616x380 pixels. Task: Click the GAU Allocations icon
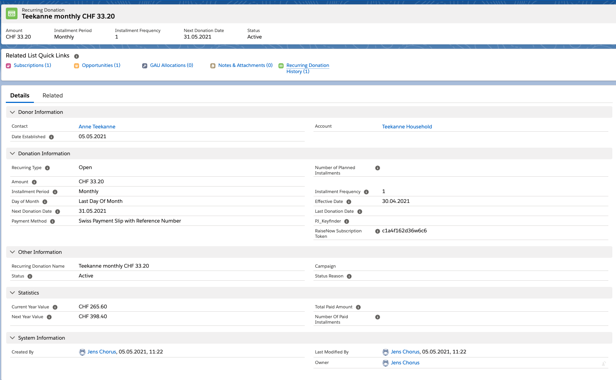[145, 66]
